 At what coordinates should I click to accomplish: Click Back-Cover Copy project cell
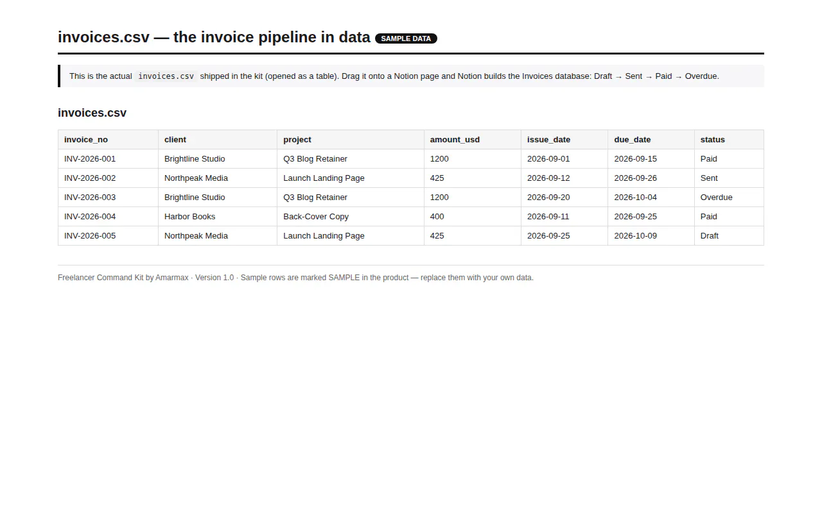coord(351,216)
